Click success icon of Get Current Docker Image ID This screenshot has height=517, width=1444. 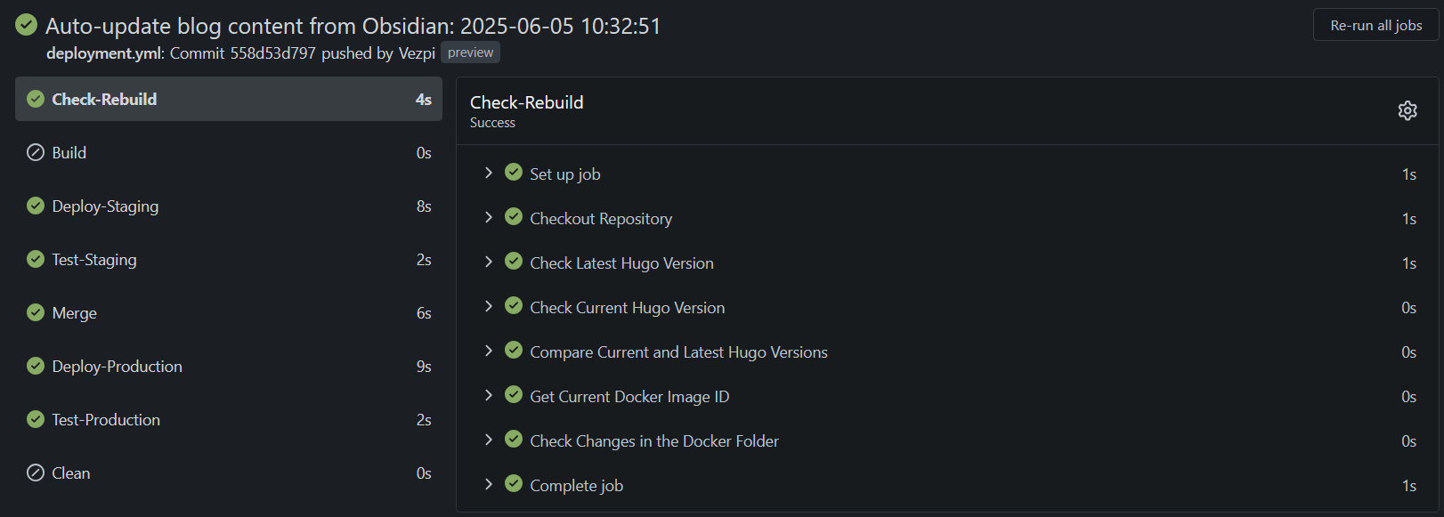click(514, 395)
